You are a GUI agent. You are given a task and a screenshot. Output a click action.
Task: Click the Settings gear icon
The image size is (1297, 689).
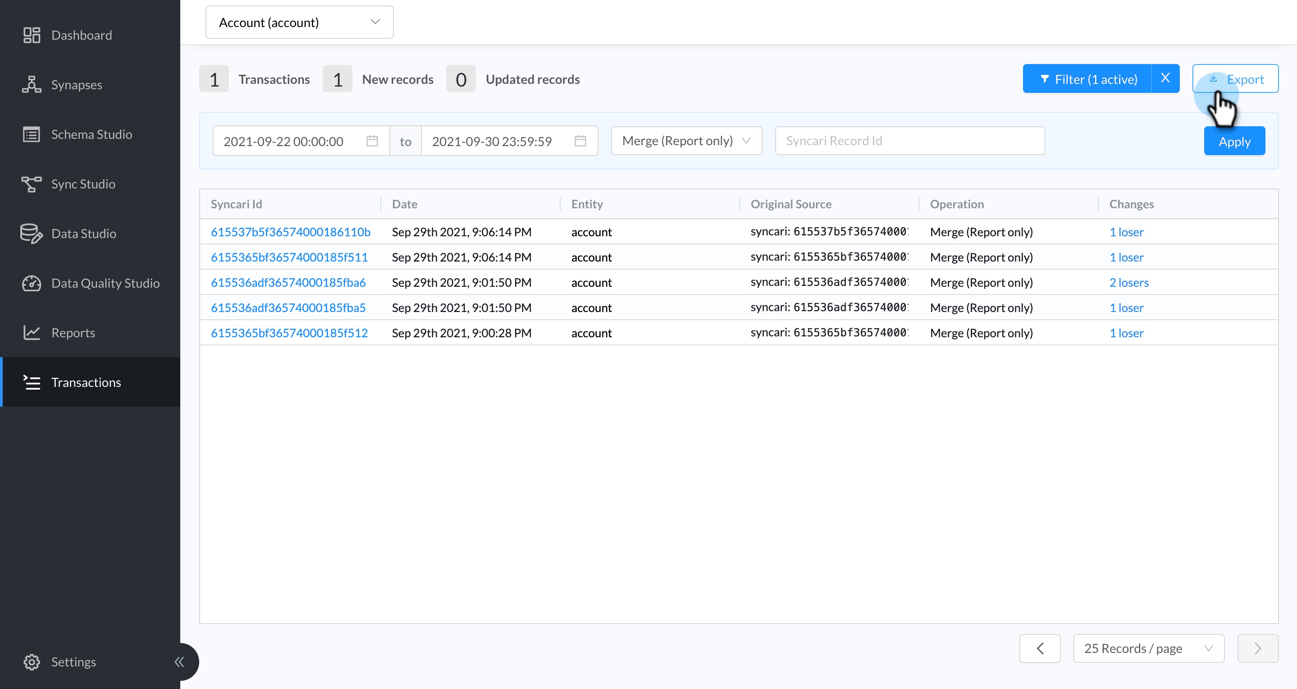coord(32,662)
